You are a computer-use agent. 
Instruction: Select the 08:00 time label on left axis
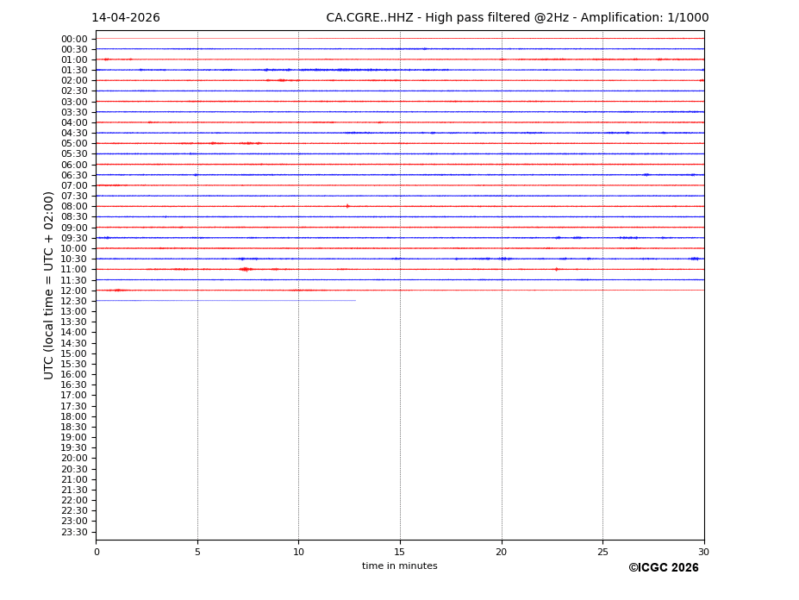coord(74,207)
